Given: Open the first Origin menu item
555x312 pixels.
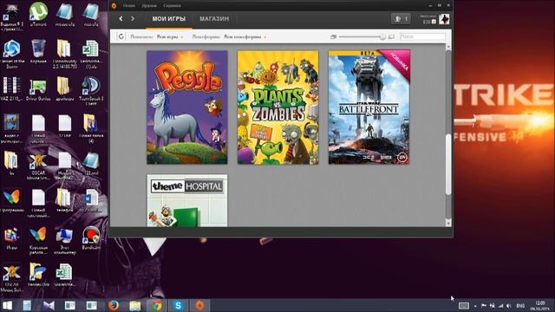Looking at the screenshot, I should 129,6.
